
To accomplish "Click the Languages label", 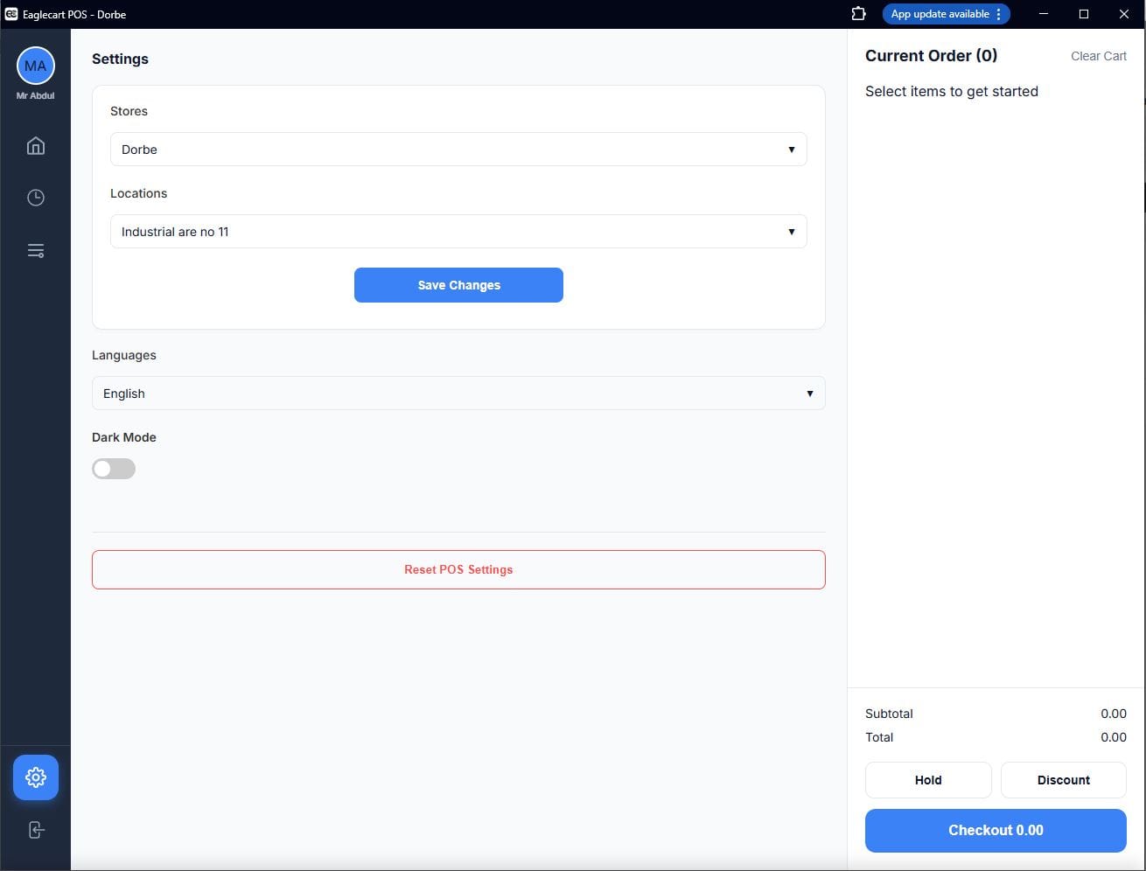I will (124, 355).
